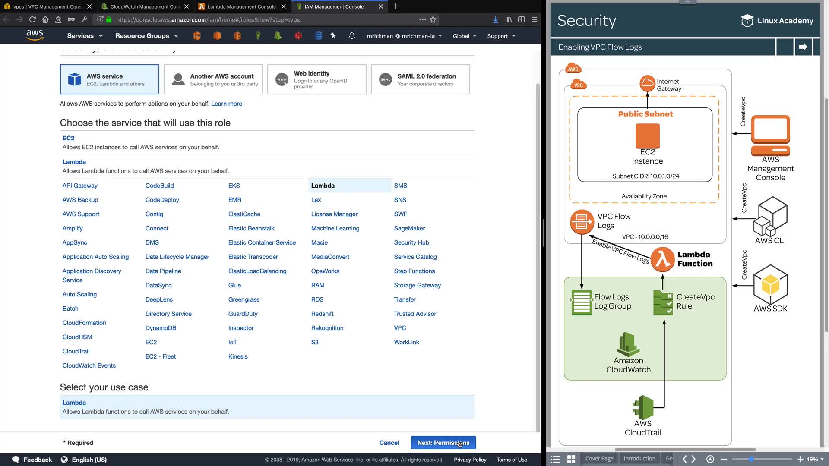Click the Next: Permissions button
The width and height of the screenshot is (829, 466).
tap(443, 443)
